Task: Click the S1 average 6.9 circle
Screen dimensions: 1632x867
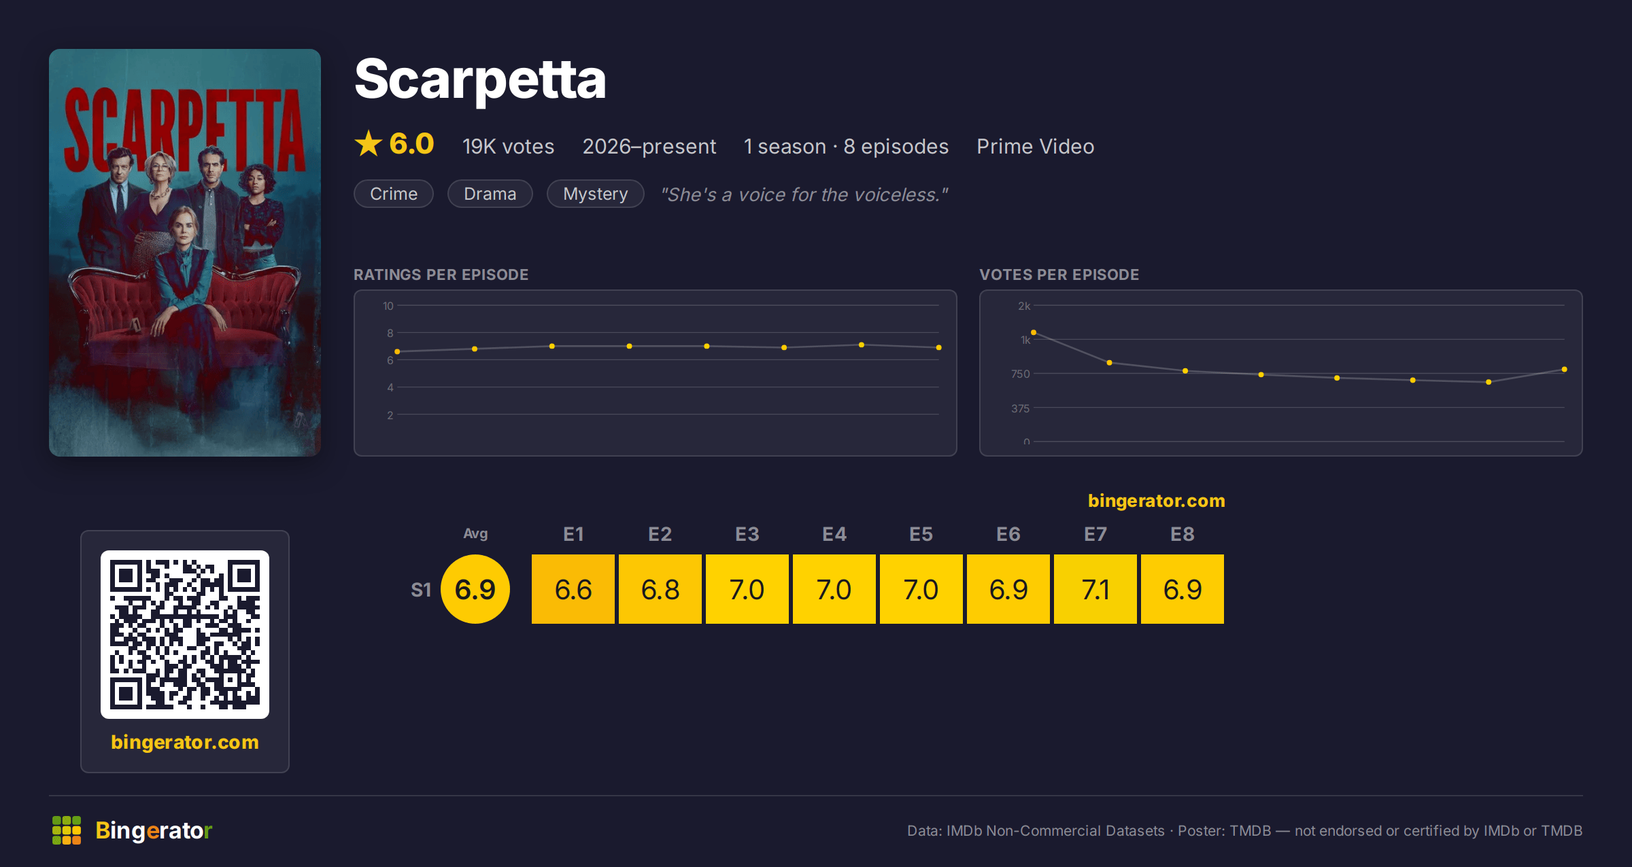Action: click(x=475, y=589)
